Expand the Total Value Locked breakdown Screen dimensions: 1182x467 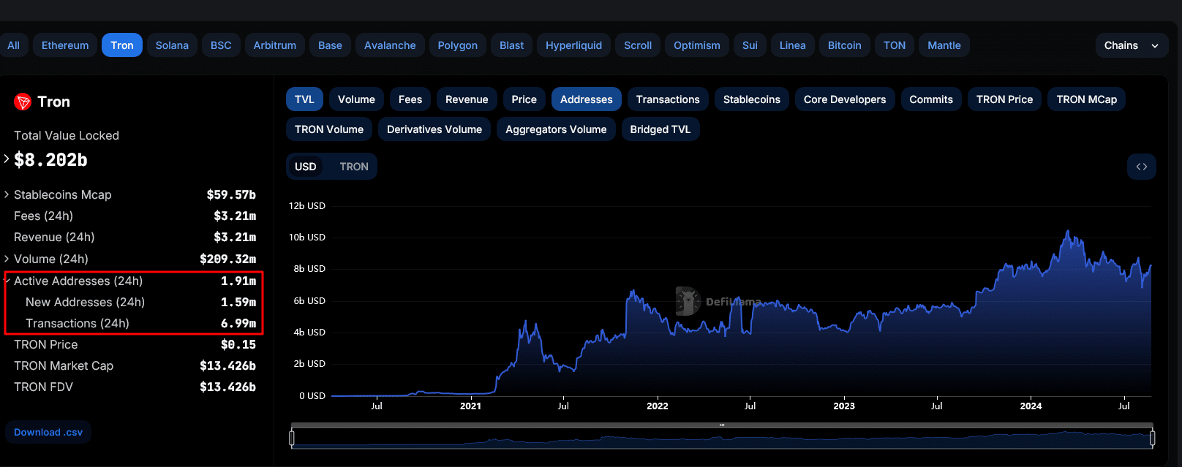[x=7, y=158]
